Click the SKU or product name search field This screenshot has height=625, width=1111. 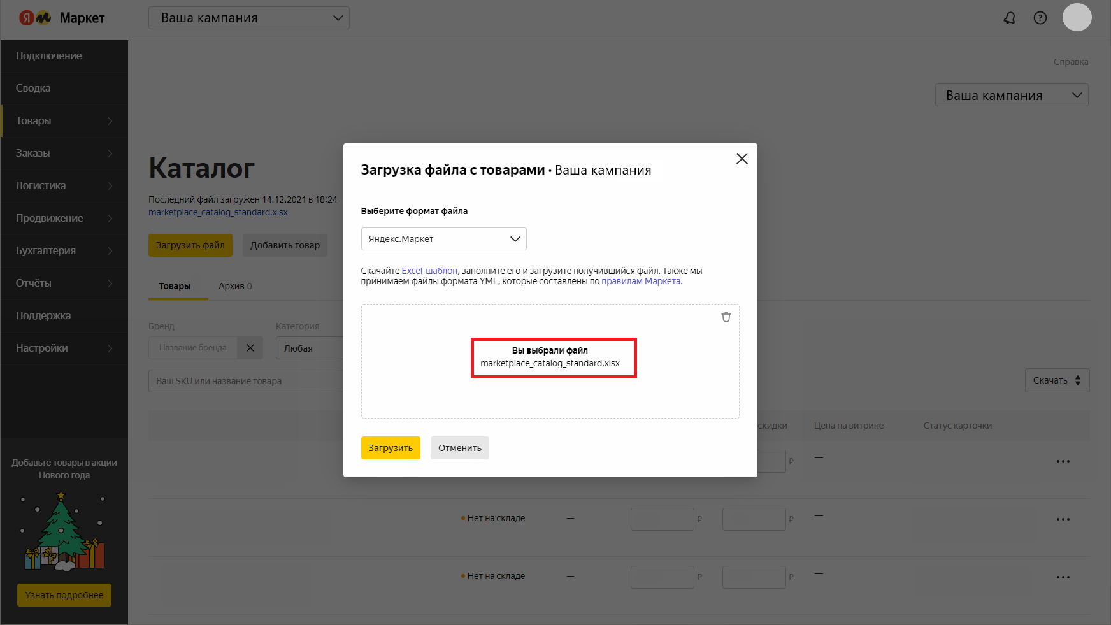[x=245, y=381]
